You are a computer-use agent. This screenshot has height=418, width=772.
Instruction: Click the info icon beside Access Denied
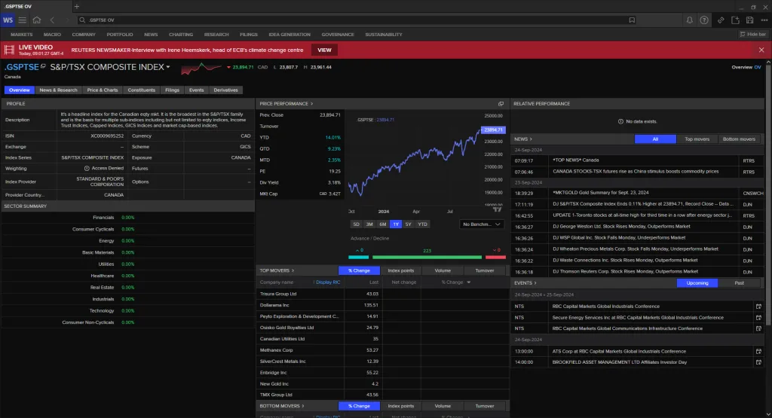click(x=87, y=168)
